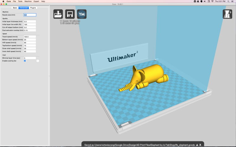
Task: Open the View mode icon
Action: (227, 14)
